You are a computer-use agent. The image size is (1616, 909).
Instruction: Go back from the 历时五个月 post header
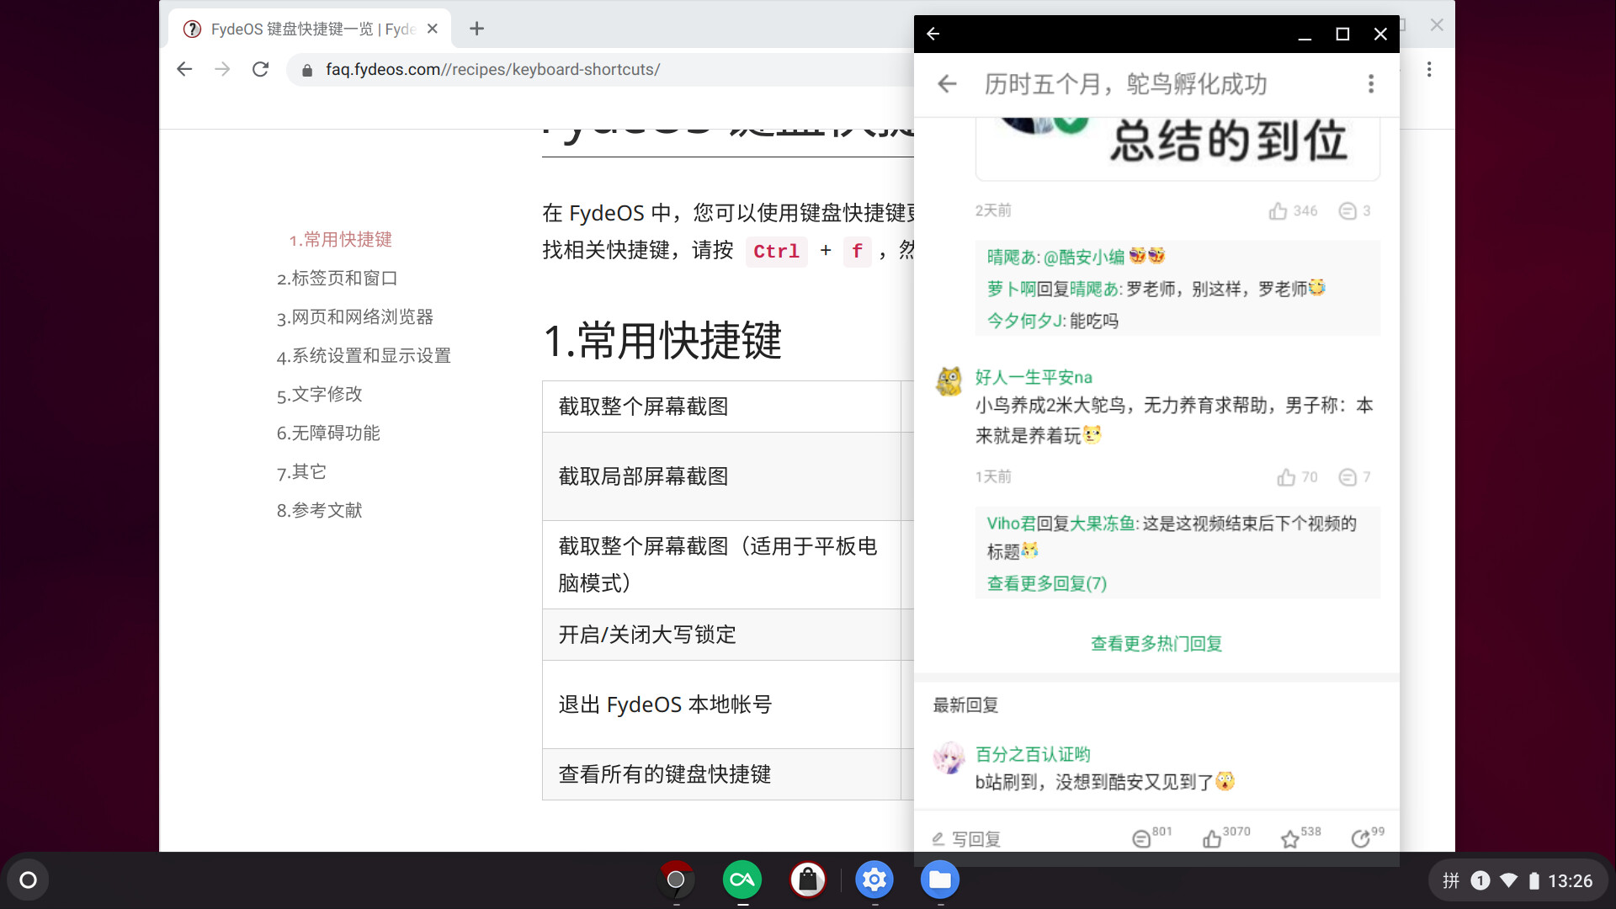point(948,83)
